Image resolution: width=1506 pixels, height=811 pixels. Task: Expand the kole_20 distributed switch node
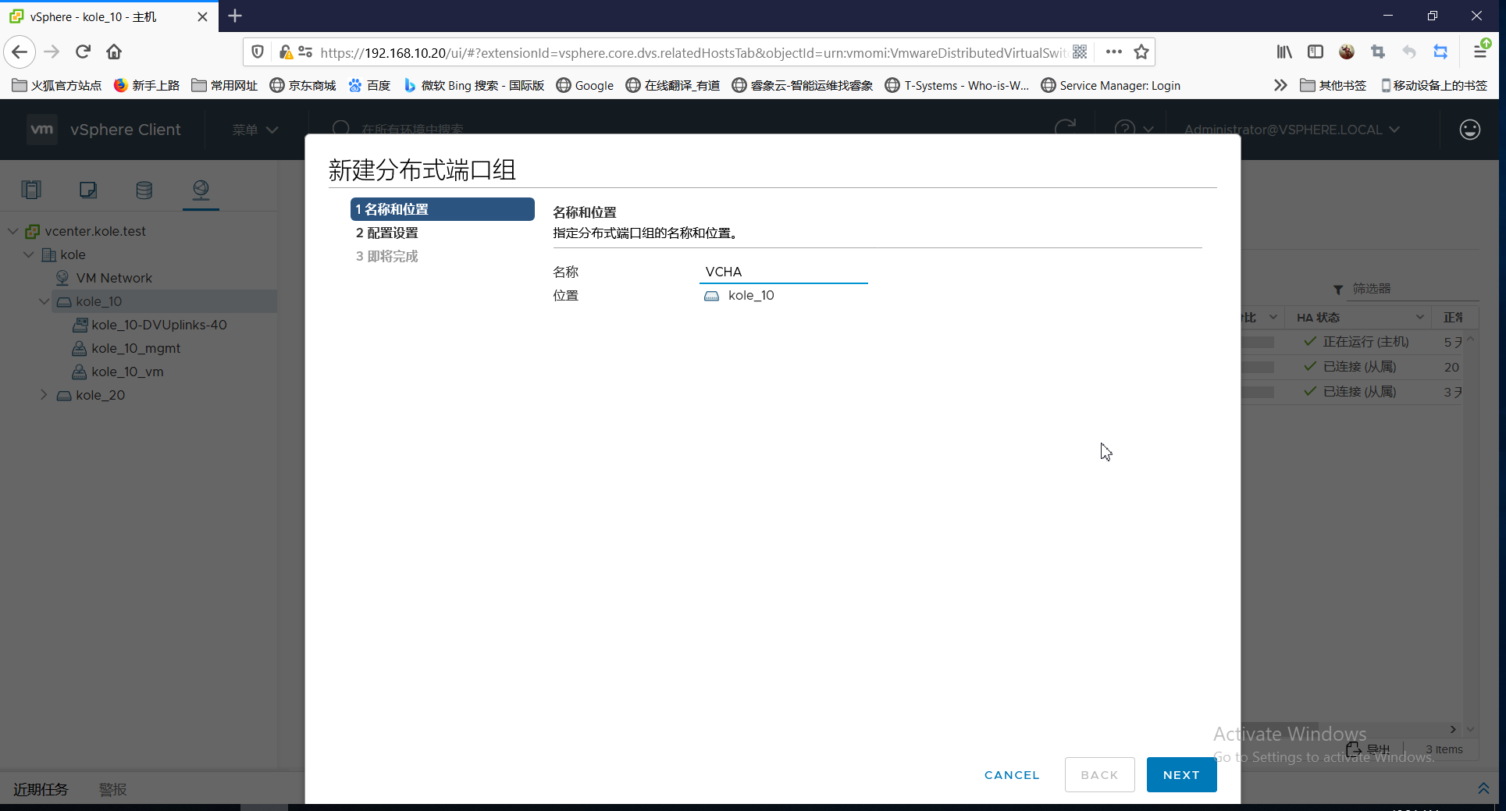pos(44,395)
